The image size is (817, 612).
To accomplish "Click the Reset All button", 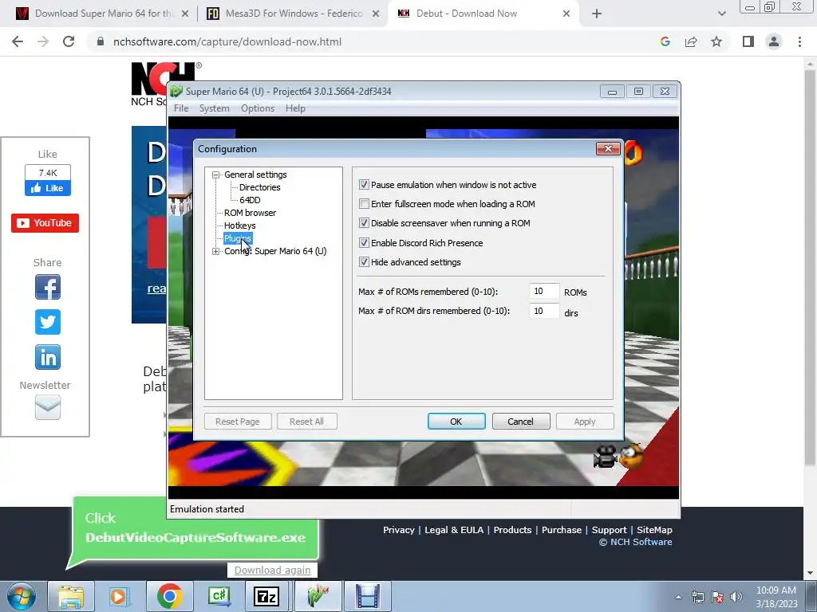I will point(306,422).
